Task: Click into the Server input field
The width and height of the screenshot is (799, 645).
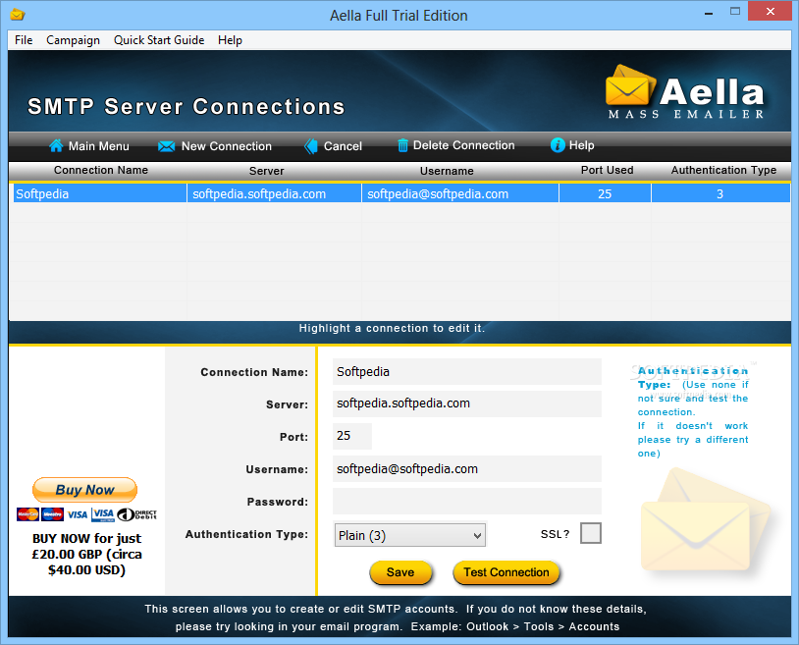Action: (x=467, y=403)
